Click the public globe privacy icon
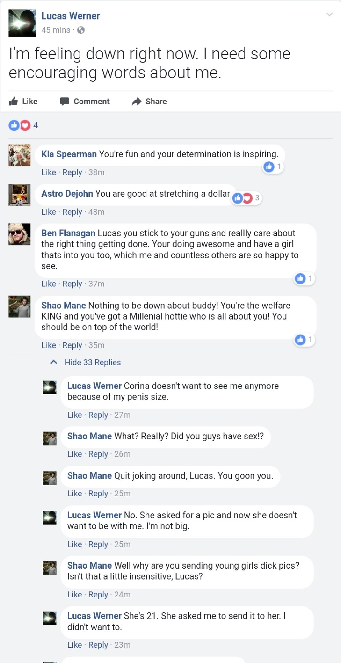This screenshot has height=663, width=341. (x=81, y=30)
